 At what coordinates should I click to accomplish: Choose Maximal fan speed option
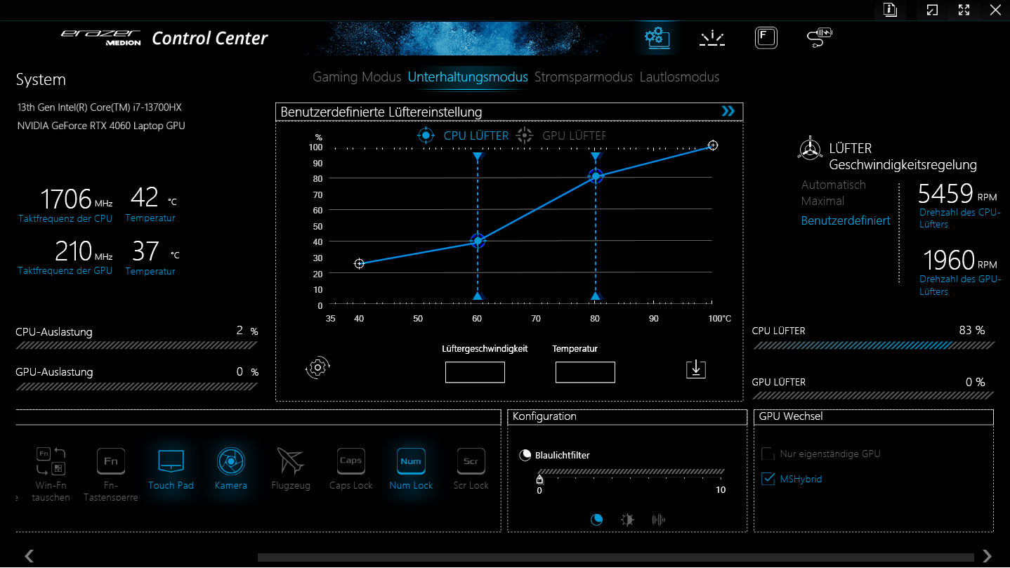822,201
